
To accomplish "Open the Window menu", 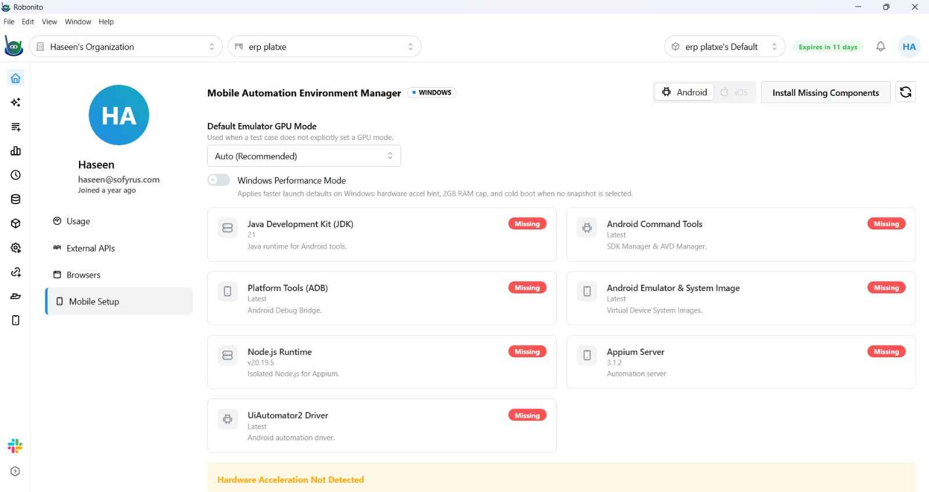I will point(78,21).
